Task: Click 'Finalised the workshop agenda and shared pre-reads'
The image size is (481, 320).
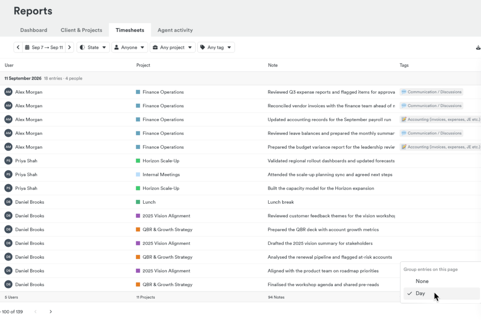Action: [x=323, y=284]
